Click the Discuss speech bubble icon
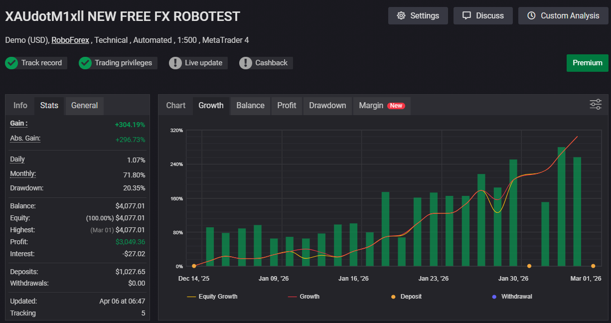Image resolution: width=611 pixels, height=323 pixels. pyautogui.click(x=466, y=16)
